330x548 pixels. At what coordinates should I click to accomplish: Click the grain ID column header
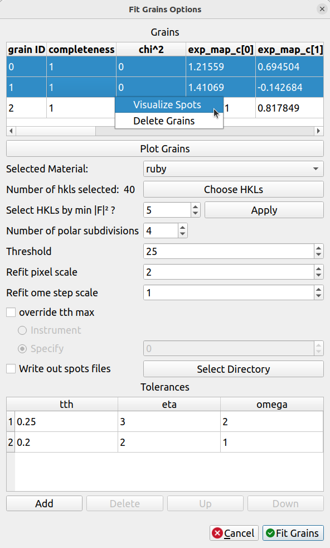(27, 50)
